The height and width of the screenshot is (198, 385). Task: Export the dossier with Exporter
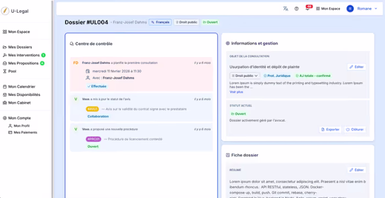coord(330,129)
